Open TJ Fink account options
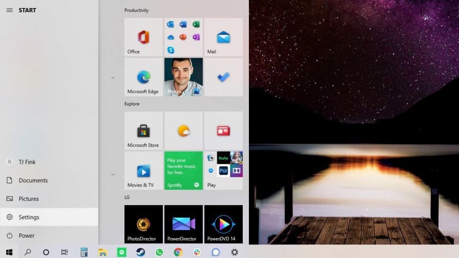This screenshot has height=258, width=459. [49, 162]
